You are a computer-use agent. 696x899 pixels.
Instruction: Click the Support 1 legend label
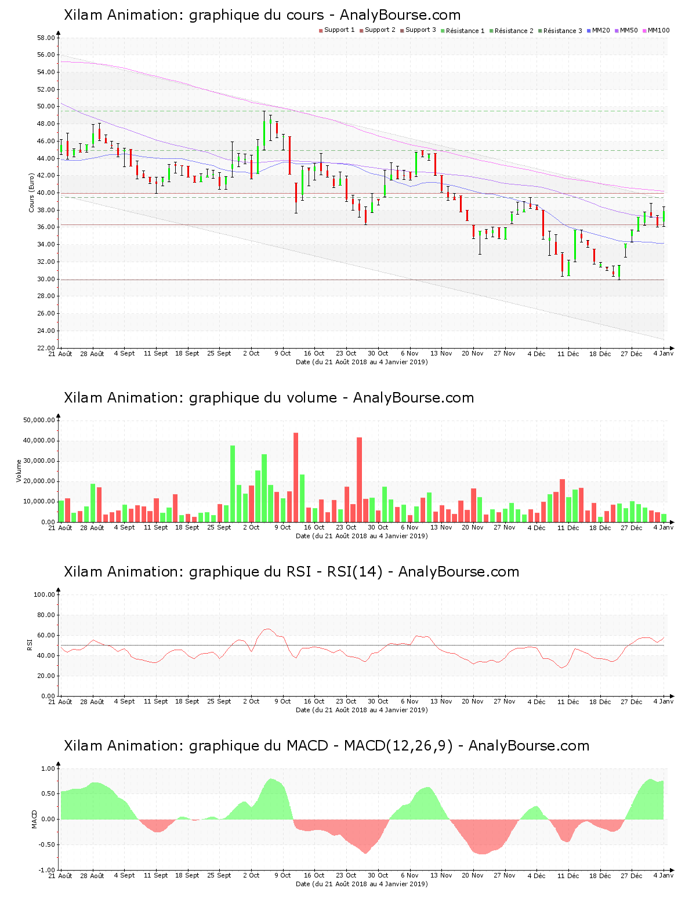click(339, 30)
